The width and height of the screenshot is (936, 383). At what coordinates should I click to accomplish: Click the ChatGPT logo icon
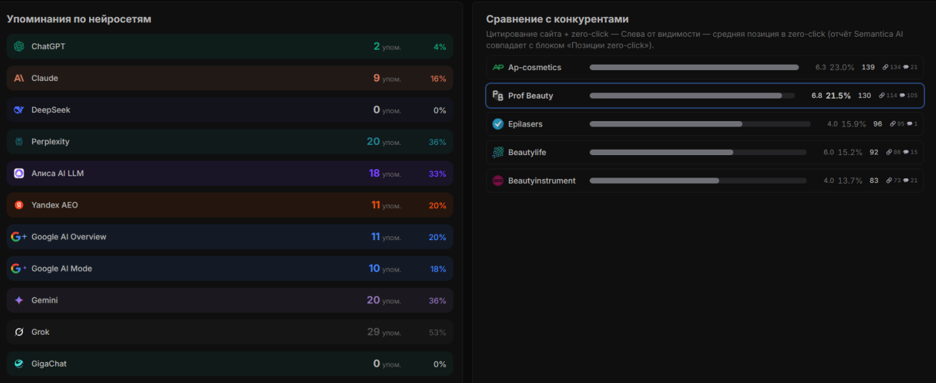tap(19, 46)
